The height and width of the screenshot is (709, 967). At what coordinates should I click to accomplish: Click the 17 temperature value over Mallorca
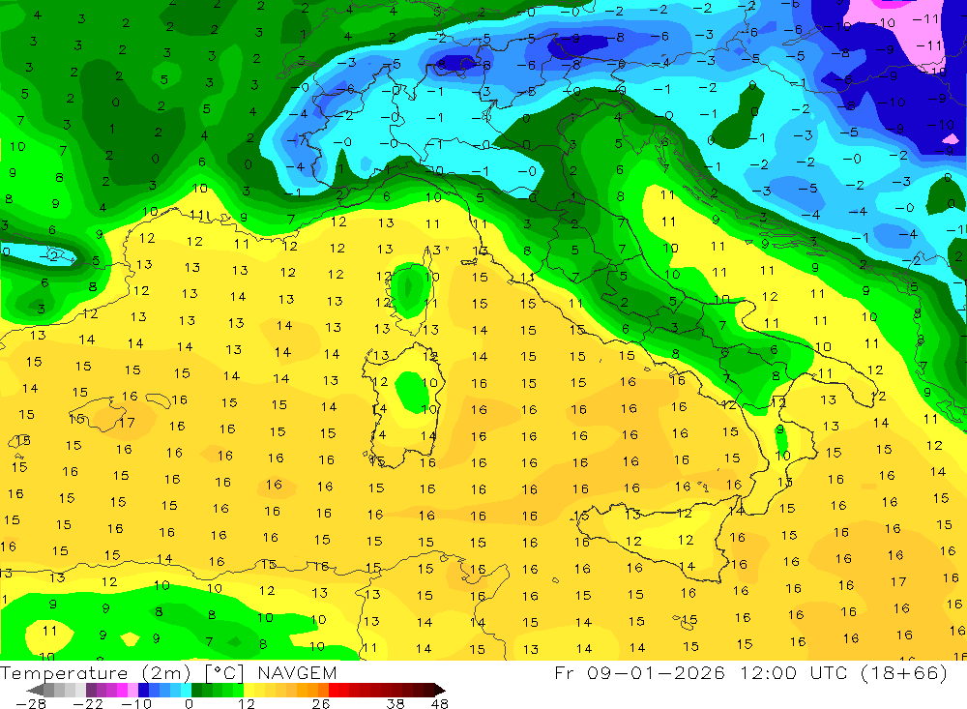tap(127, 423)
